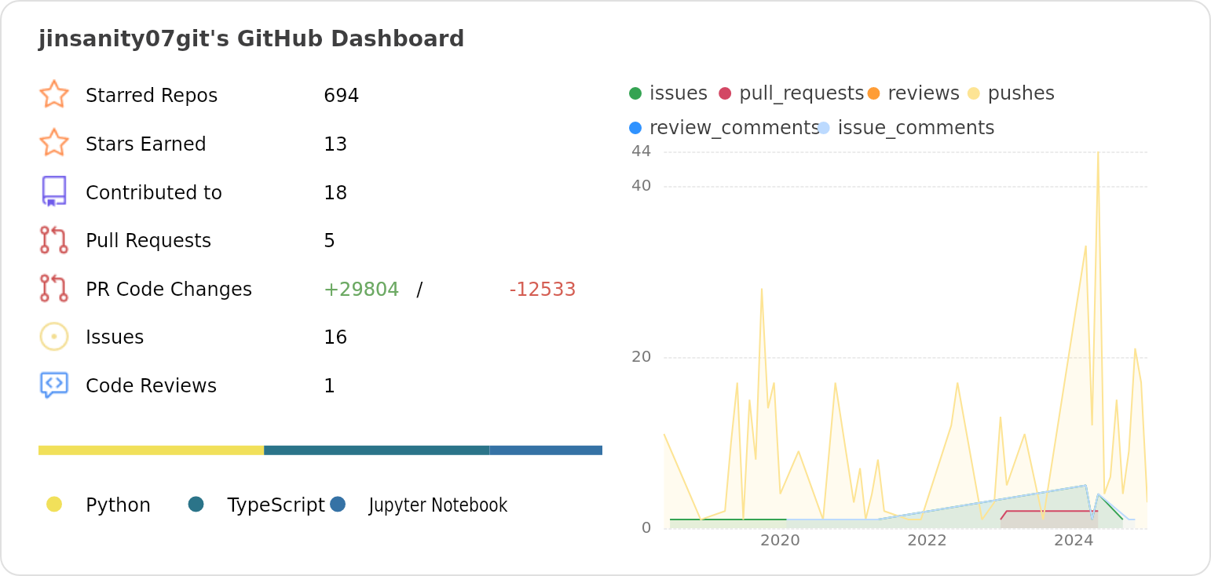
Task: Click the deletions value -12533
Action: (x=543, y=290)
